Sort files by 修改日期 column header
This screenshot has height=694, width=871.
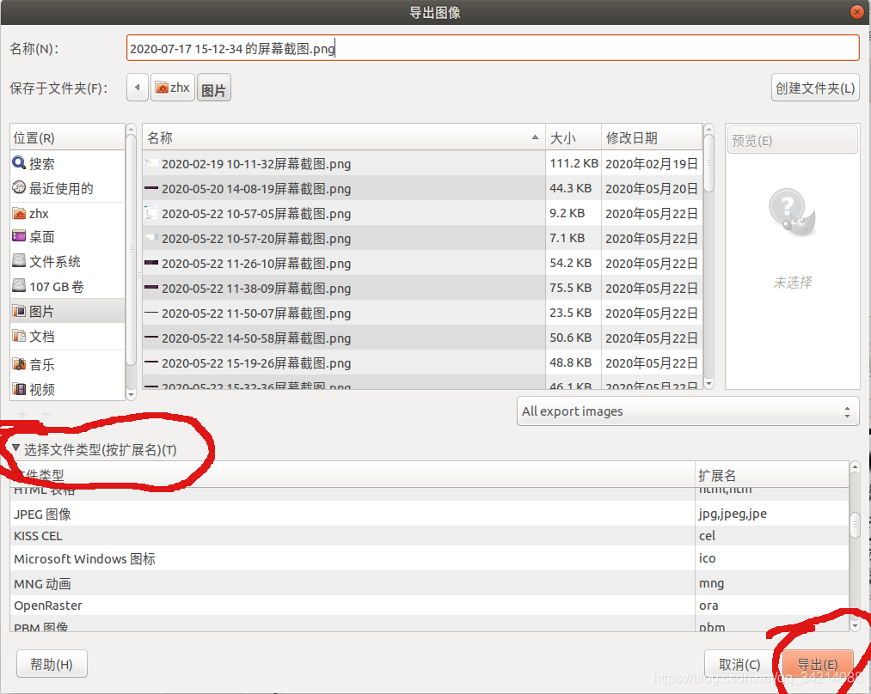click(652, 137)
